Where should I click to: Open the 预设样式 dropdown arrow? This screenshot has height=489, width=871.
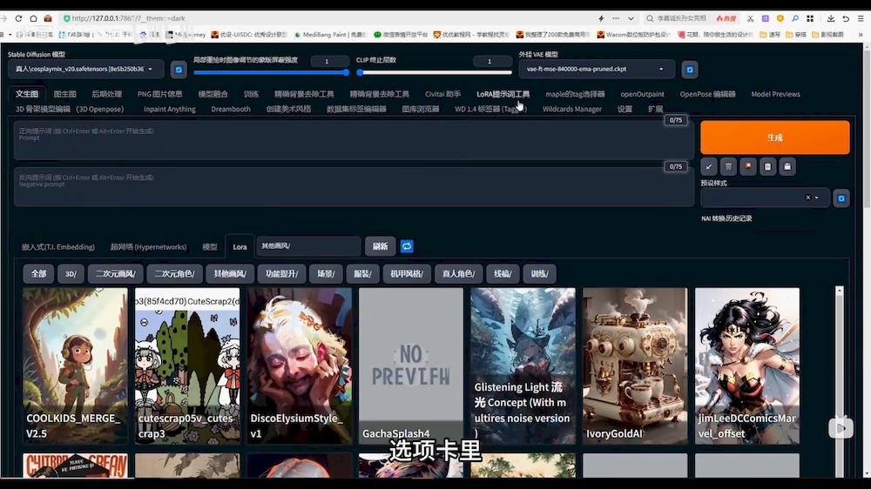coord(817,198)
